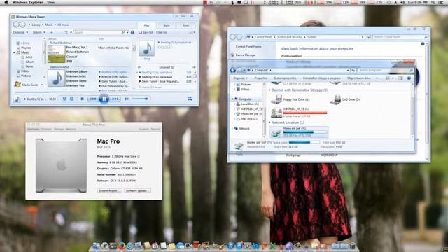Open Computer address bar dropdown arrow
Screen dimensions: 448x252
pos(348,70)
